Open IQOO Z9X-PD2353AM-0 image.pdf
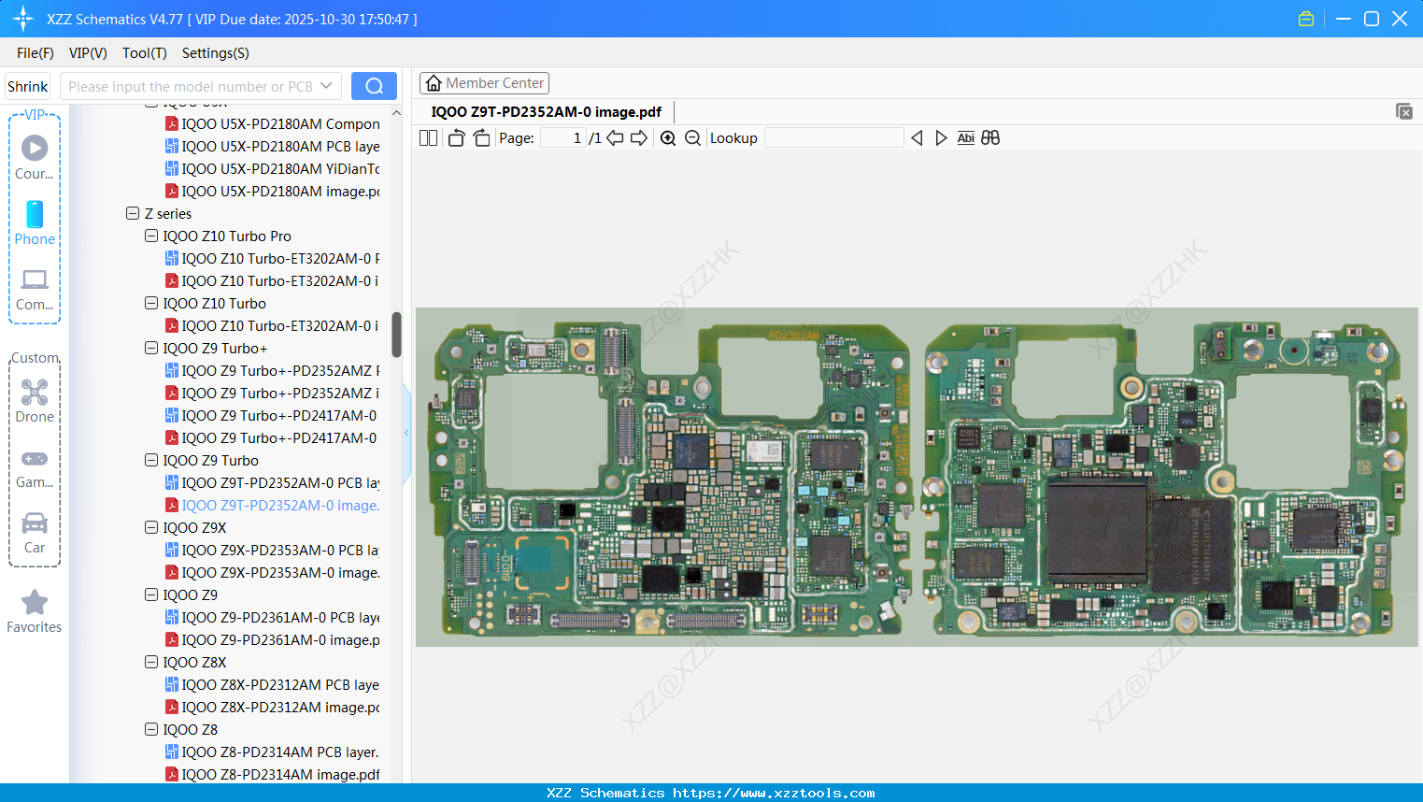1423x802 pixels. pos(277,572)
